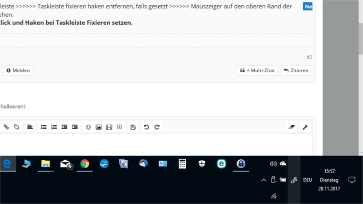The image size is (363, 204).
Task: Outdent text in the editor toolbar
Action: tap(64, 127)
